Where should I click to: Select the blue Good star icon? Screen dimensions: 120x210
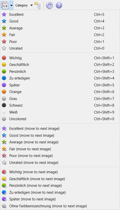coord(4,21)
